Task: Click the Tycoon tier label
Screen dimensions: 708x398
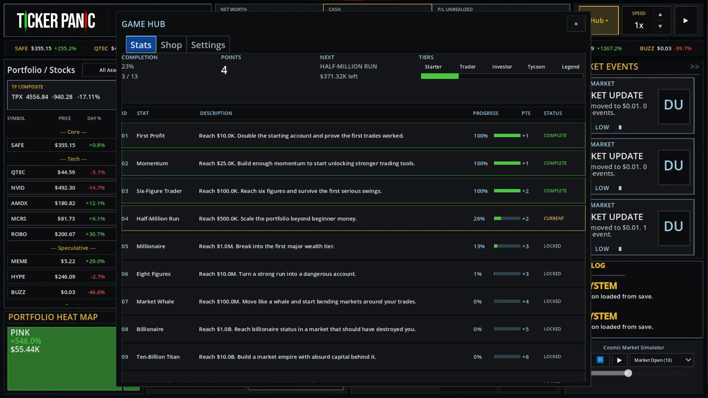Action: point(536,67)
